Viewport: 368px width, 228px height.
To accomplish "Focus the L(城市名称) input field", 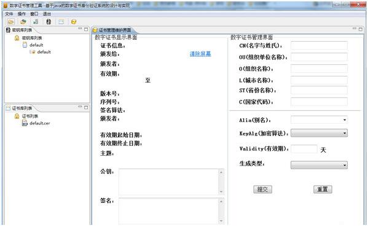I will (319, 80).
